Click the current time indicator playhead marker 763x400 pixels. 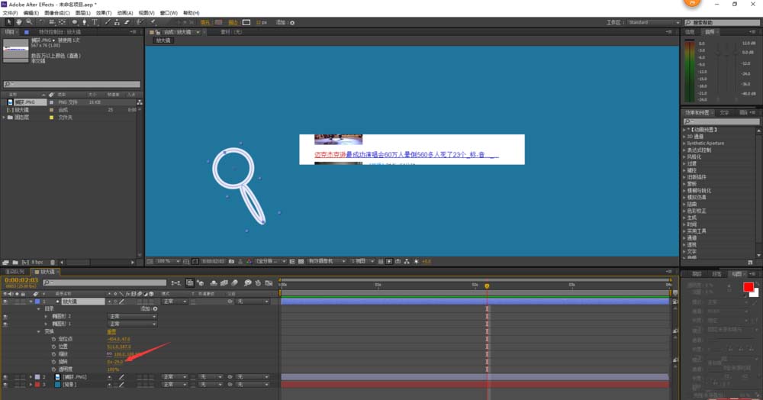[487, 285]
